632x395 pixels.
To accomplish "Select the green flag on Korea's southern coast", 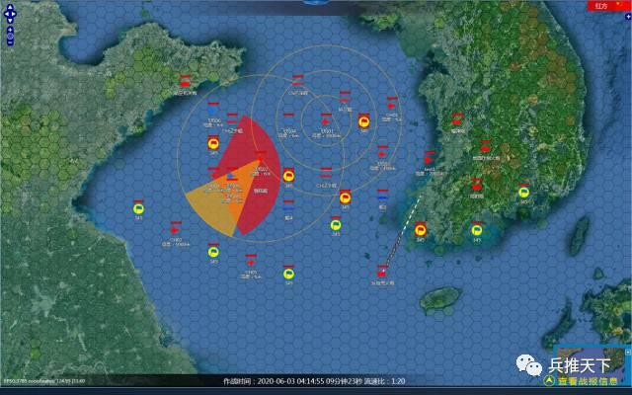I will coord(477,230).
